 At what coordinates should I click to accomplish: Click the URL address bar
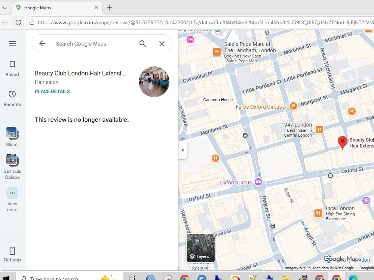pos(205,22)
